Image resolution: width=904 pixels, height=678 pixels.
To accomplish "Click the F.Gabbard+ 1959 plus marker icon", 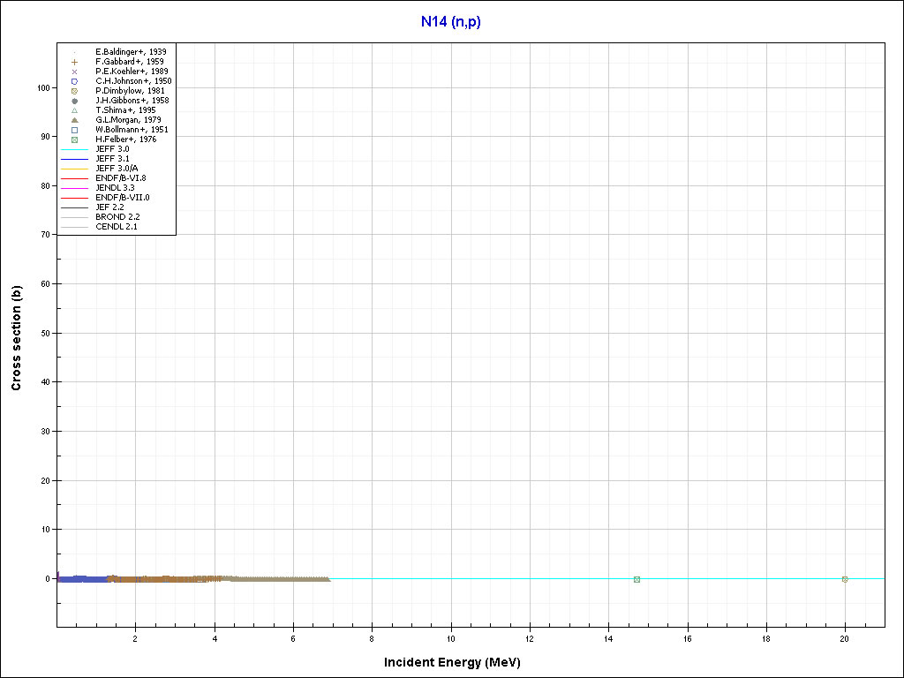I will [75, 62].
